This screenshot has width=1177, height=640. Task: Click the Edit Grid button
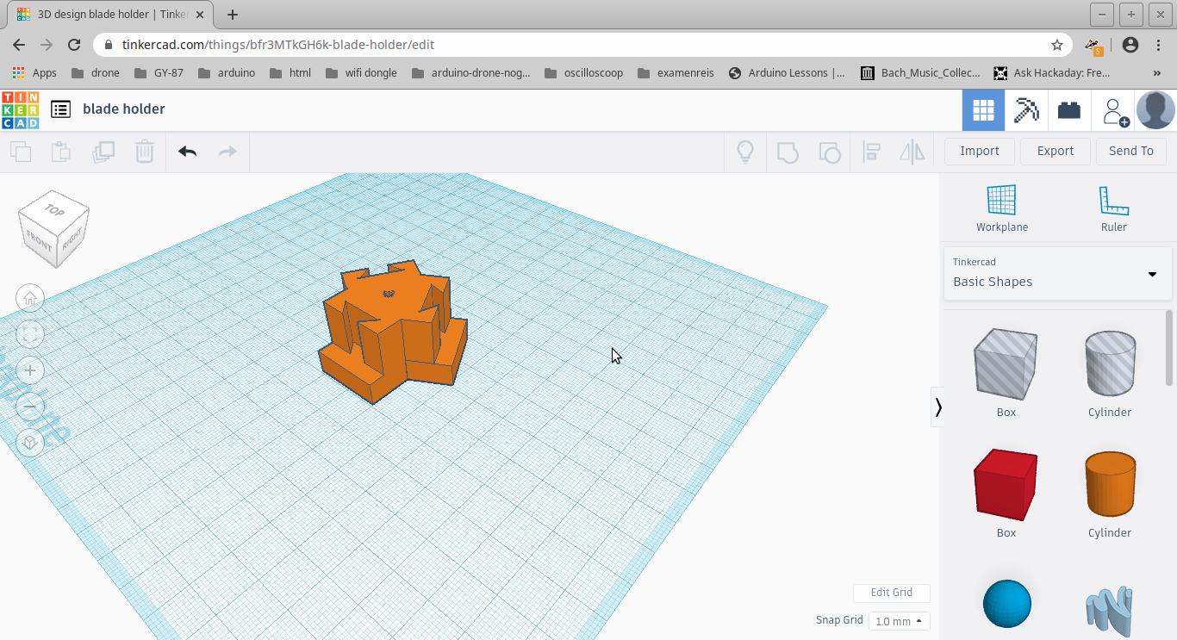(892, 593)
